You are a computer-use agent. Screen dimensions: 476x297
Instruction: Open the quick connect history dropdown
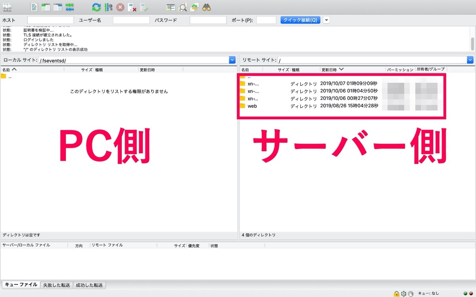point(326,20)
